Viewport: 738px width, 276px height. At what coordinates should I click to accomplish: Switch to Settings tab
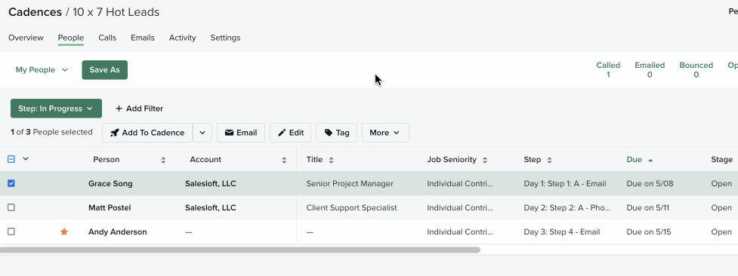tap(225, 38)
